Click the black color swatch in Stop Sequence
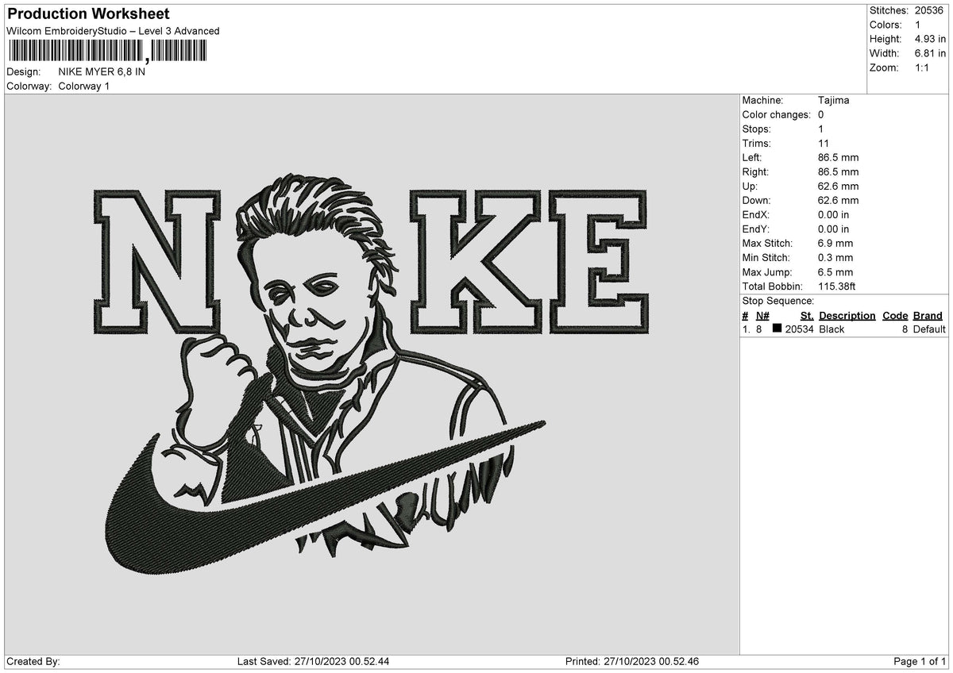 777,329
